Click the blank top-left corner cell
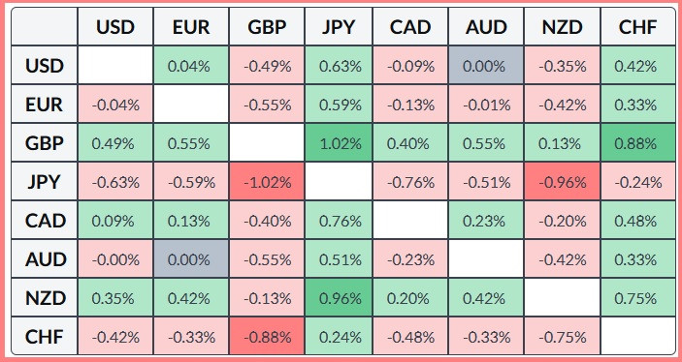This screenshot has height=362, width=682. (x=45, y=26)
